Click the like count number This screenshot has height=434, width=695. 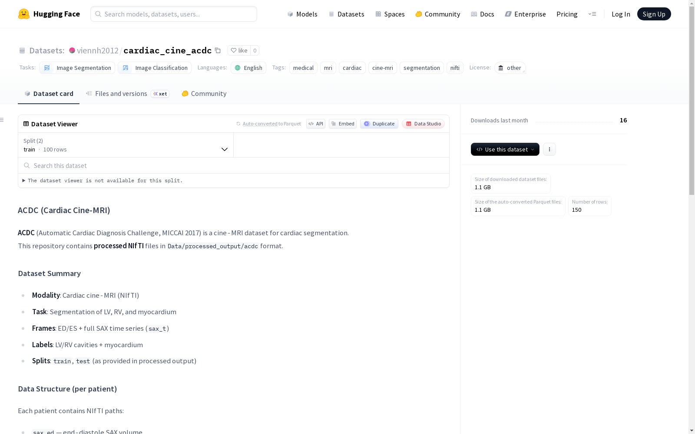(255, 50)
